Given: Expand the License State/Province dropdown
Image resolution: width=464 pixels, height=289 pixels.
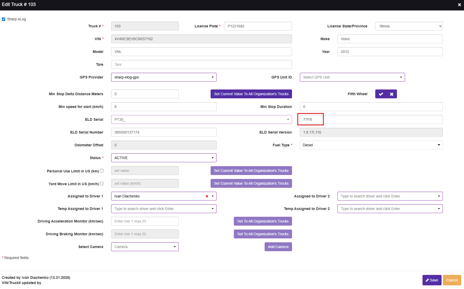Looking at the screenshot, I should [x=409, y=26].
